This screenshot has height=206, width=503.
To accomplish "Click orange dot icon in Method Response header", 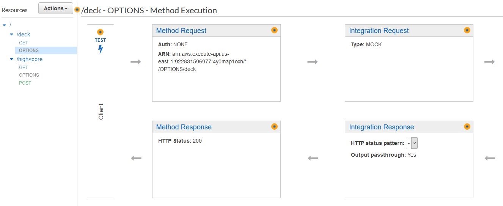I will (274, 127).
